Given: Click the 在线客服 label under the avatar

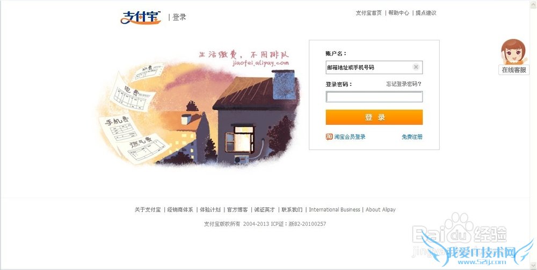Looking at the screenshot, I should click(514, 70).
